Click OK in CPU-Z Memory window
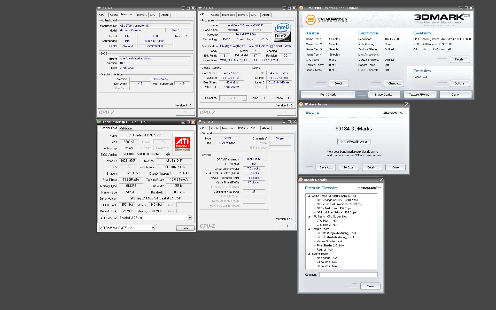Viewport: 496px width, 310px height. (286, 226)
